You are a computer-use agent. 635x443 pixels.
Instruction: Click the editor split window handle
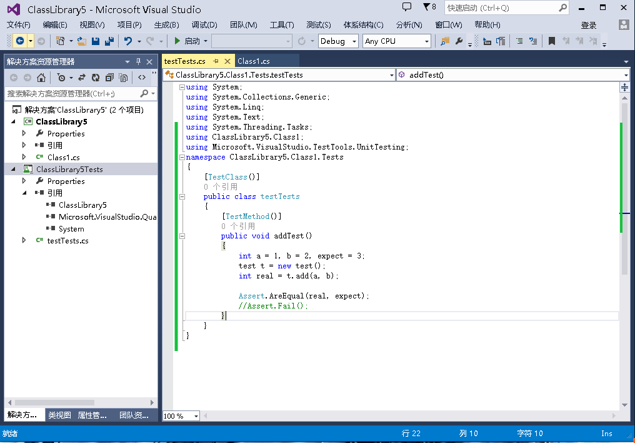pos(624,87)
